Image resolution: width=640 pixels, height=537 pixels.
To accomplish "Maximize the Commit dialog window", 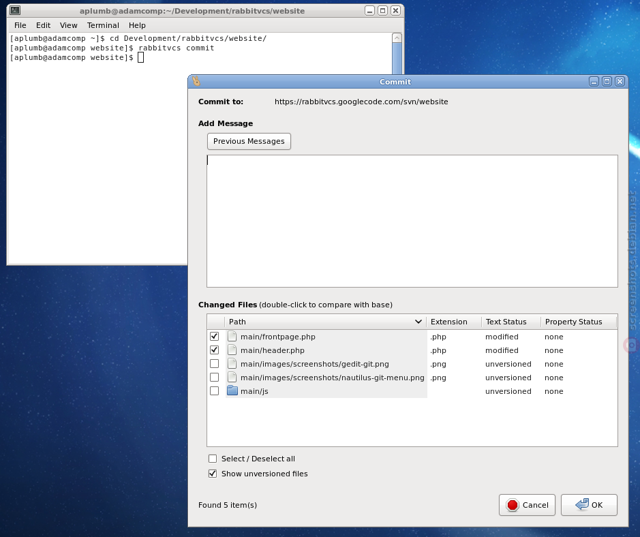I will pyautogui.click(x=607, y=82).
